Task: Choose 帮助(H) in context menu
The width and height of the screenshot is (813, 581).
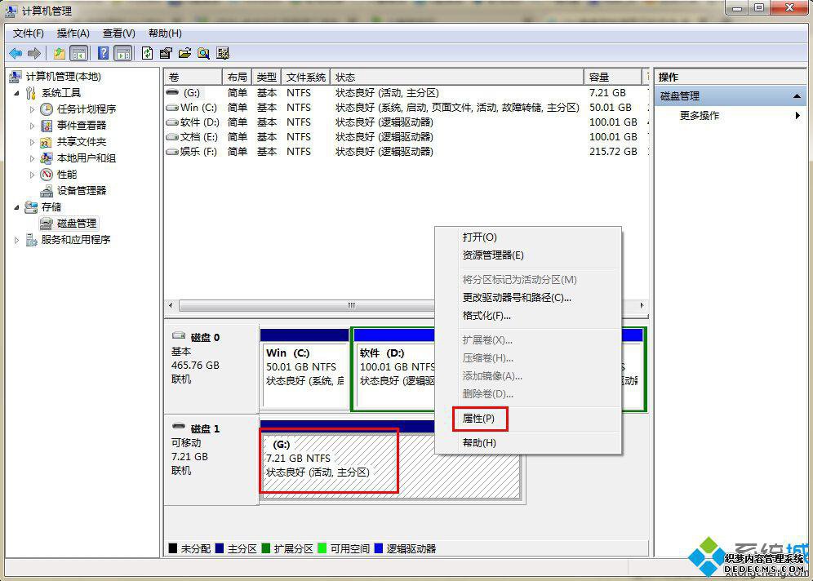Action: click(x=528, y=442)
